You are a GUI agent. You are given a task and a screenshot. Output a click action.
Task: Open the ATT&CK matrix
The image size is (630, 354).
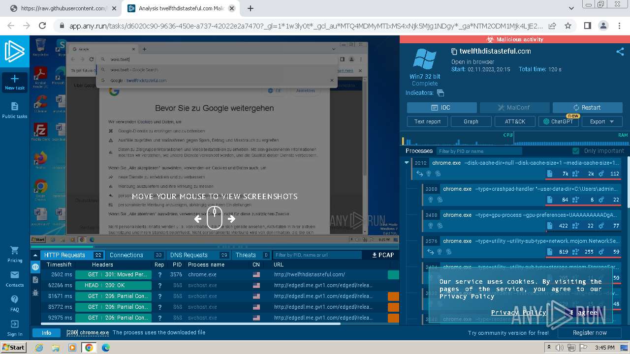tap(515, 121)
